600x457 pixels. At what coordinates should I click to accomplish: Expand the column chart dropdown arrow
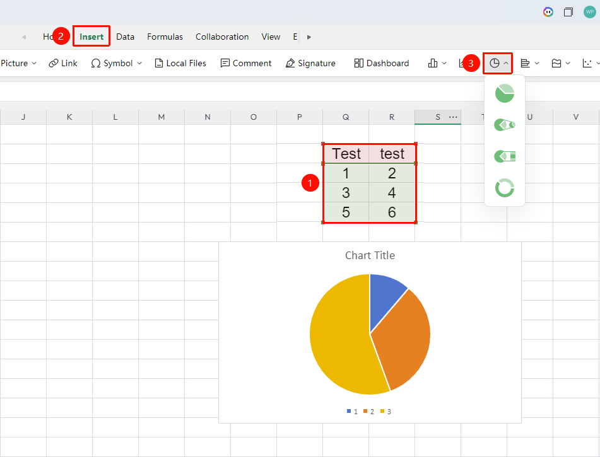(444, 63)
